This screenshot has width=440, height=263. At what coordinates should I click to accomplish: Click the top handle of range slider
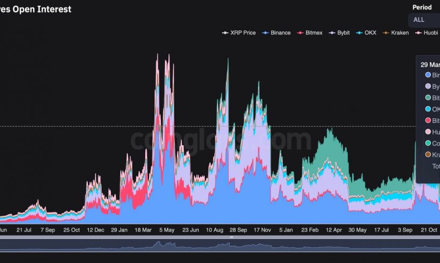coord(232,237)
